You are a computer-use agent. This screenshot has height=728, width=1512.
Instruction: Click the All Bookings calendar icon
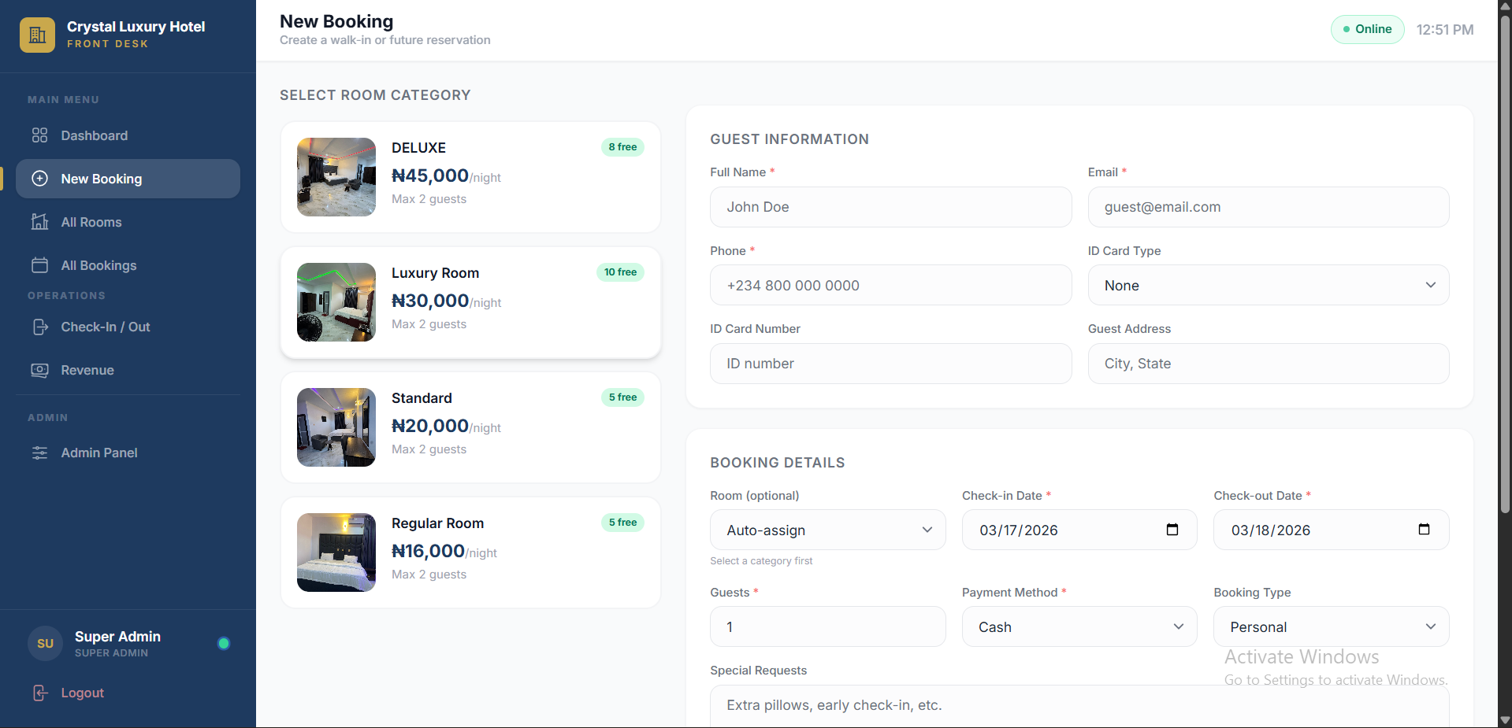(39, 265)
